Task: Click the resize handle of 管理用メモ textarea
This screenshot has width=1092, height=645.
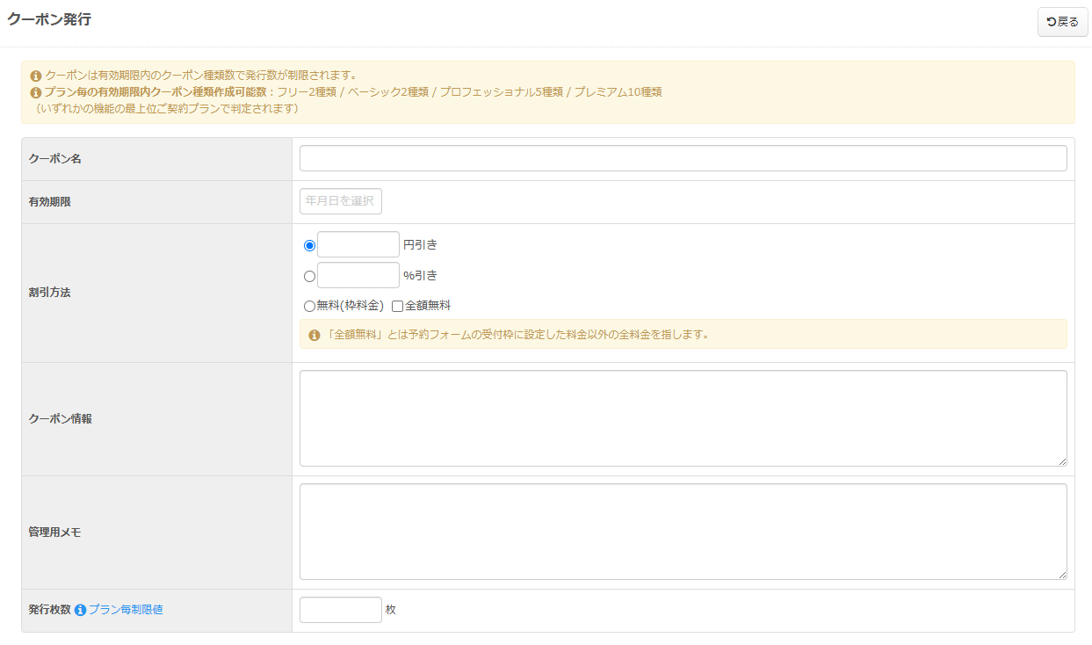Action: (1062, 575)
